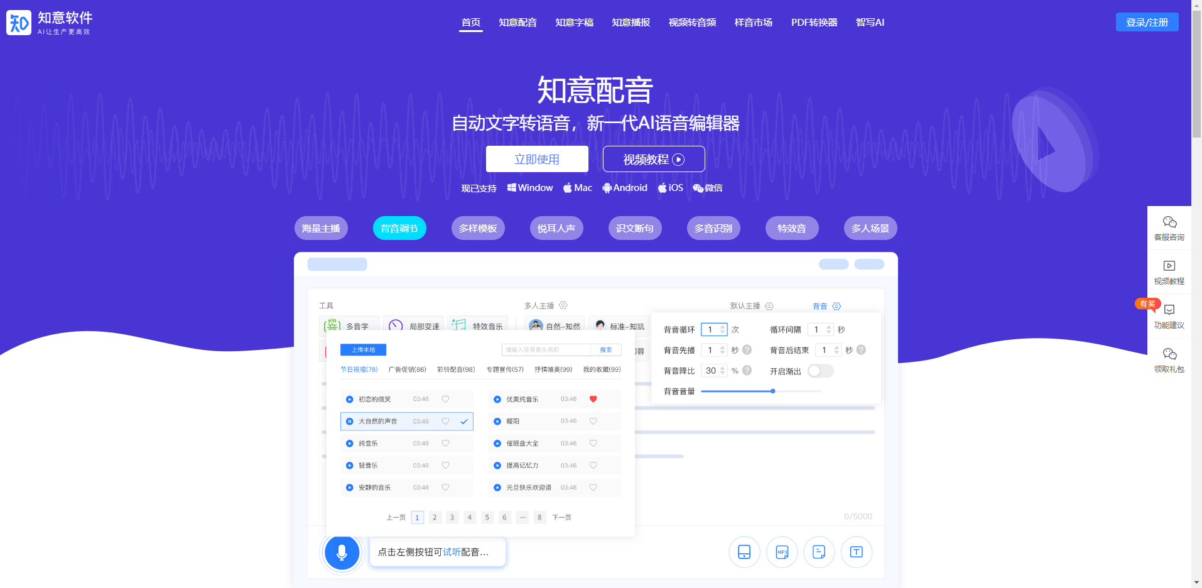Screen dimensions: 1202x588
Task: Click the background music name search field
Action: [546, 350]
